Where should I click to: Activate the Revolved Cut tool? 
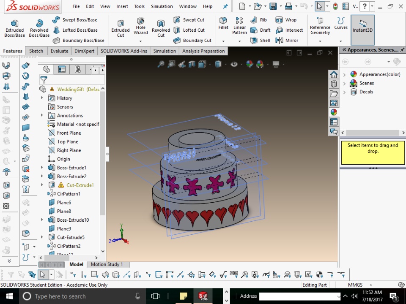coord(161,29)
